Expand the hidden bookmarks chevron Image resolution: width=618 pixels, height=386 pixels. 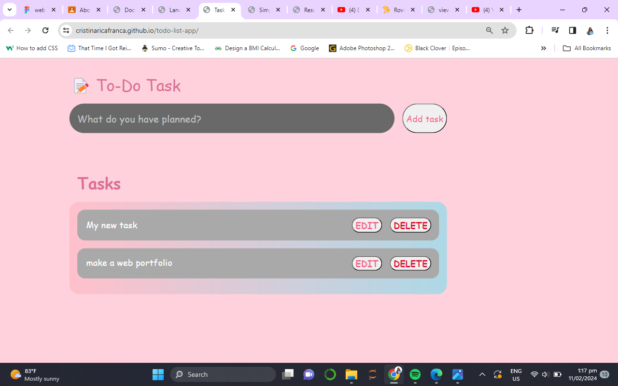coord(543,48)
